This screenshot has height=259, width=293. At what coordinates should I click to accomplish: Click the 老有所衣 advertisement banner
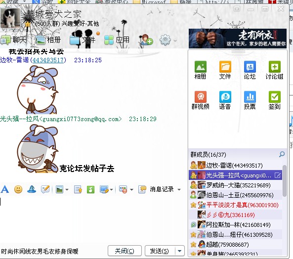tap(238, 39)
